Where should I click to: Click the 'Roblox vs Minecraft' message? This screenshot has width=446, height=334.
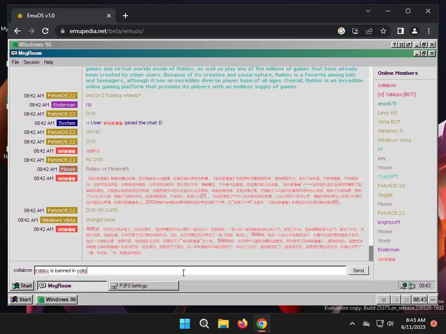pyautogui.click(x=107, y=169)
